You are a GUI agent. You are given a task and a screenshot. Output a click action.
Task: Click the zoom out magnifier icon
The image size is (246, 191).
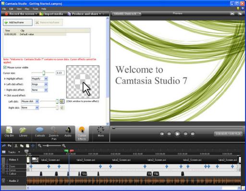tap(40, 145)
